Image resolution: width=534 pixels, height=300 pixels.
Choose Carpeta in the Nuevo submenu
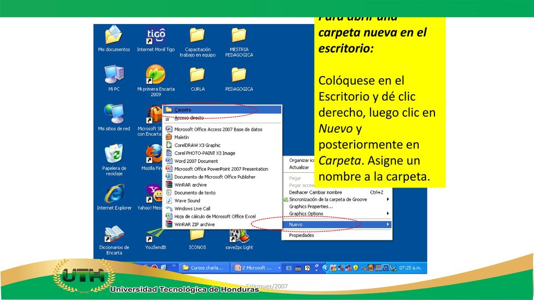pyautogui.click(x=222, y=110)
